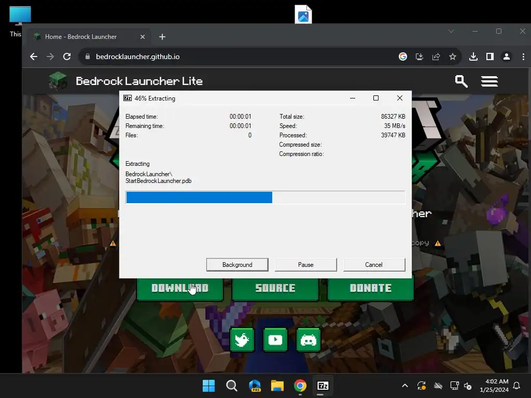Screen dimensions: 531x398
Task: Click the Chrome taskbar icon
Action: pyautogui.click(x=300, y=386)
